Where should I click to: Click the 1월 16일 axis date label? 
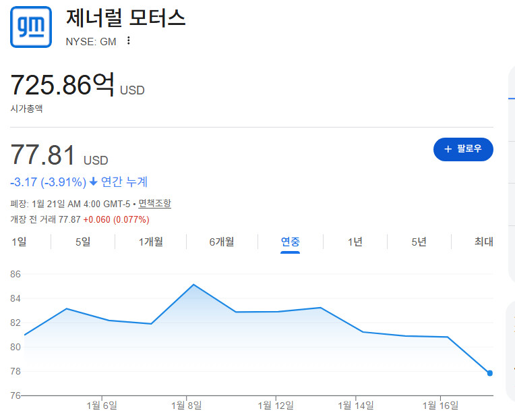(440, 406)
